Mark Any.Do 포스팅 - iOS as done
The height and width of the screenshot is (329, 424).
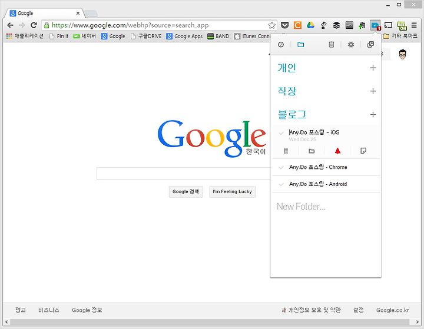point(281,133)
